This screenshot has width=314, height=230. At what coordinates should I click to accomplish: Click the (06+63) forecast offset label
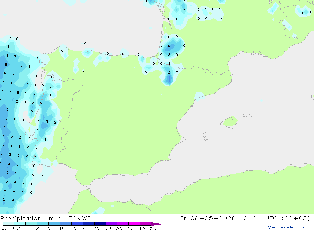[x=296, y=218]
